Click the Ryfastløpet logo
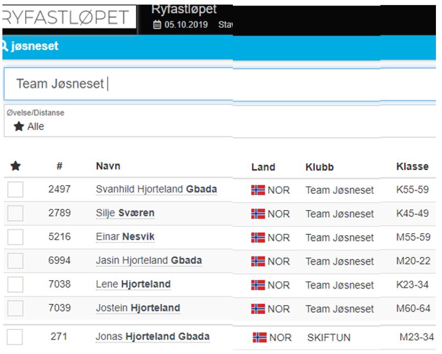Viewport: 442px width, 354px height. (69, 17)
